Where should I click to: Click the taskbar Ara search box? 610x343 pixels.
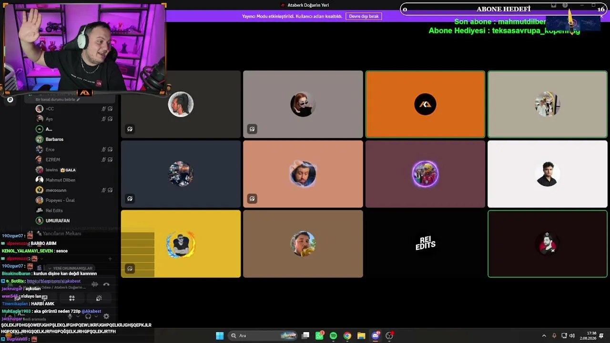(262, 336)
